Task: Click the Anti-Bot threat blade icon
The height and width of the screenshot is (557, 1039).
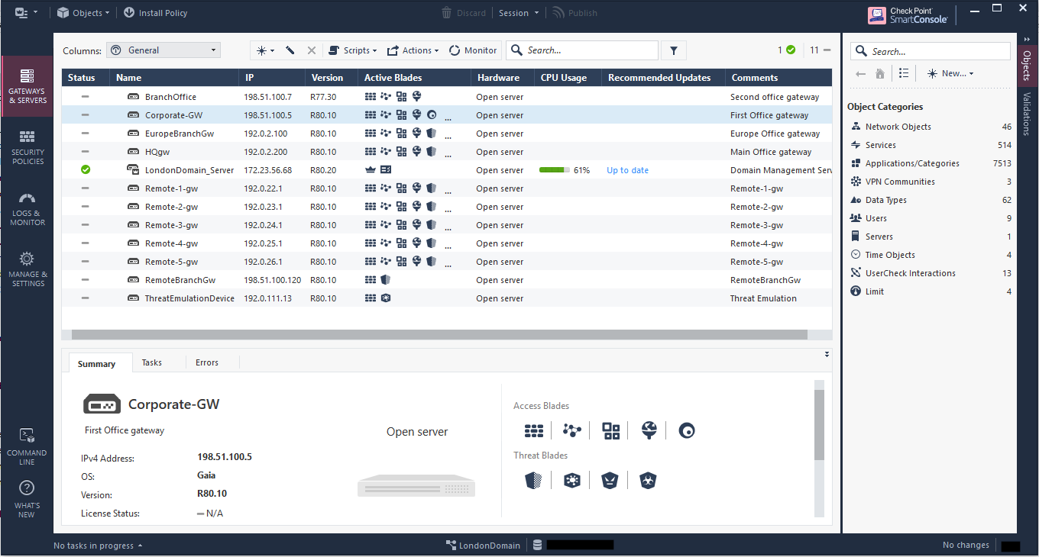Action: click(x=571, y=481)
